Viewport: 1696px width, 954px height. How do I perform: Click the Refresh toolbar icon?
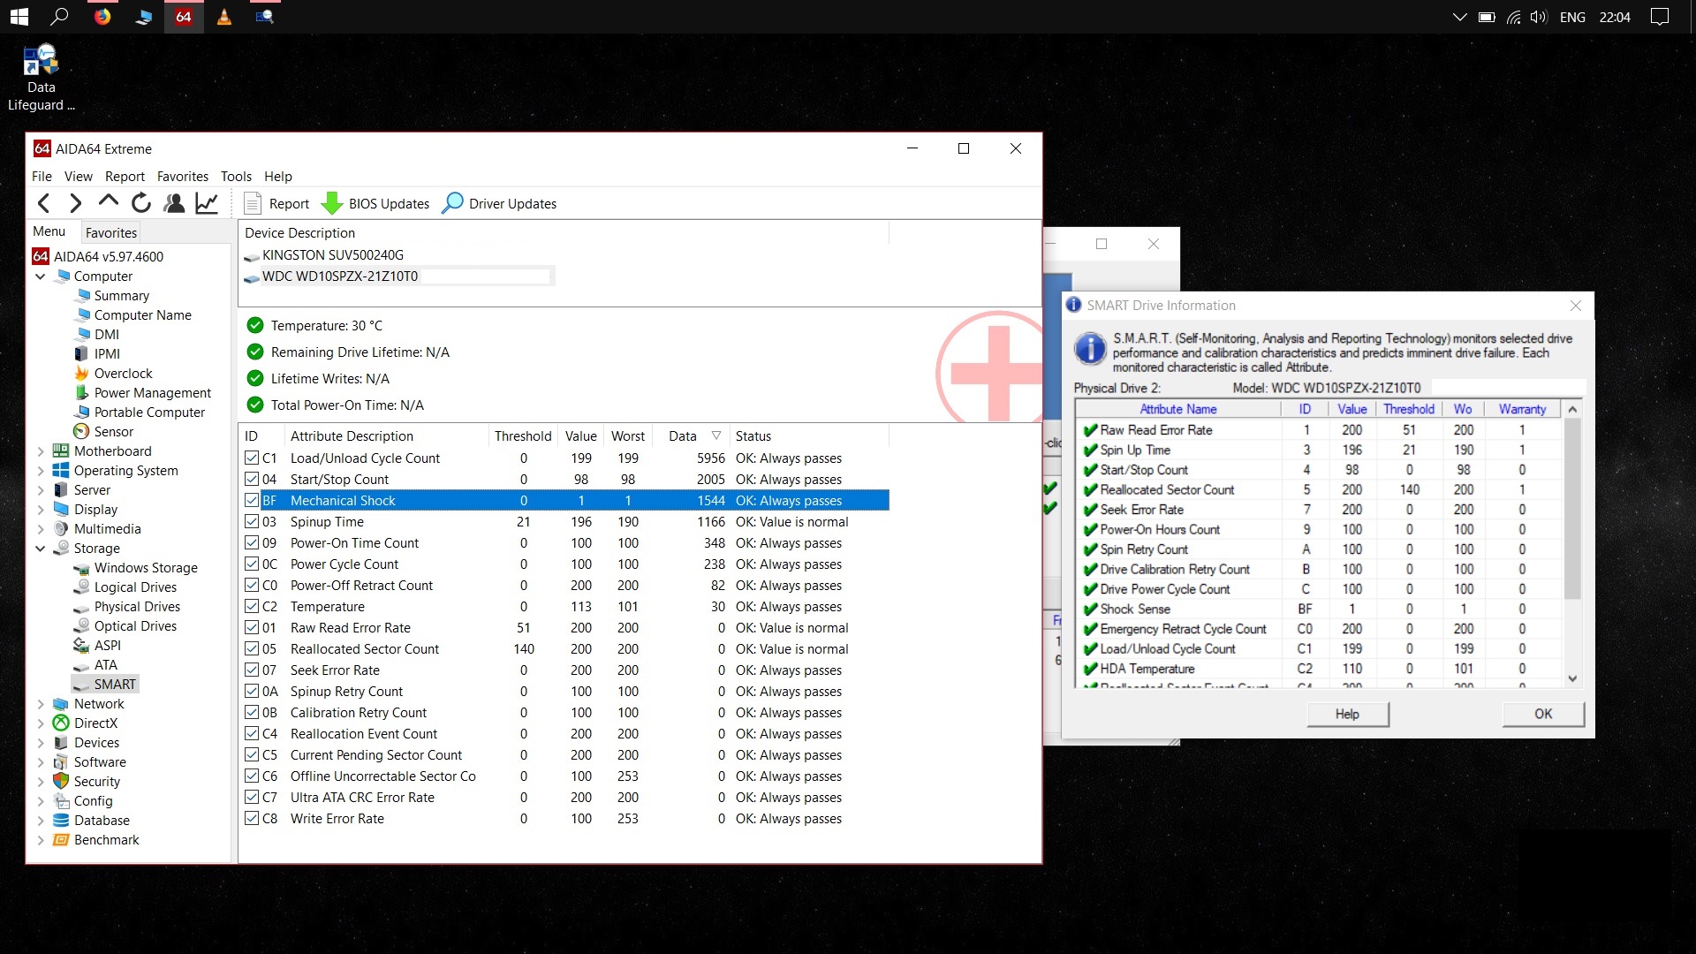pos(141,203)
